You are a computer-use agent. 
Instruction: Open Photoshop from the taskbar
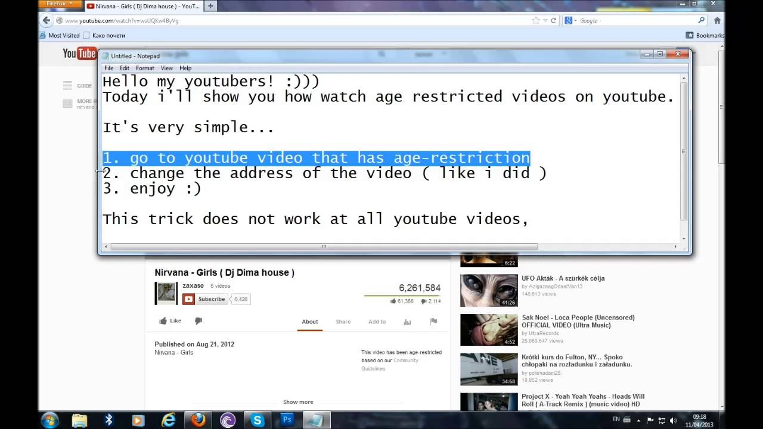coord(287,420)
